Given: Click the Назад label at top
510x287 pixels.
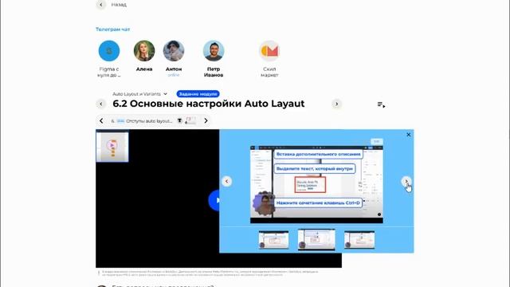Looking at the screenshot, I should [x=119, y=5].
